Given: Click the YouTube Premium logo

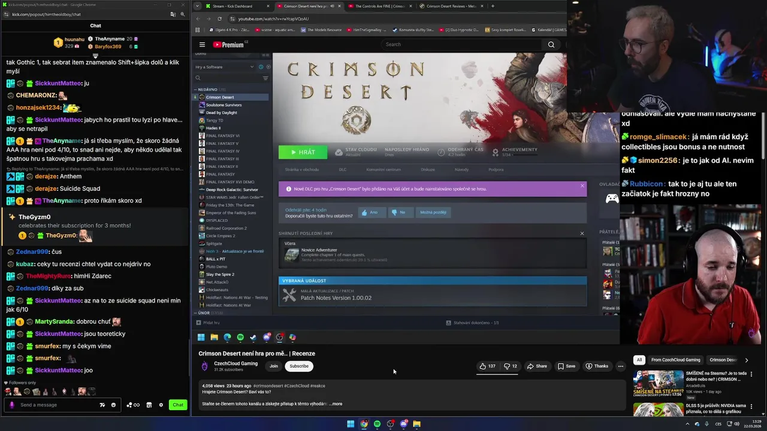Looking at the screenshot, I should point(230,44).
